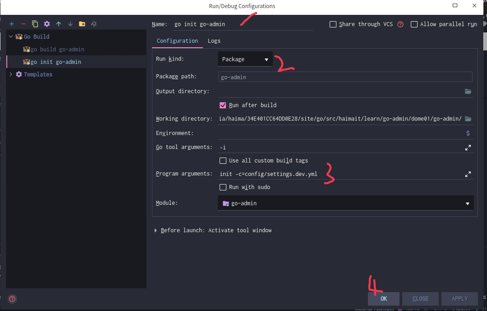Move the configuration down

70,24
